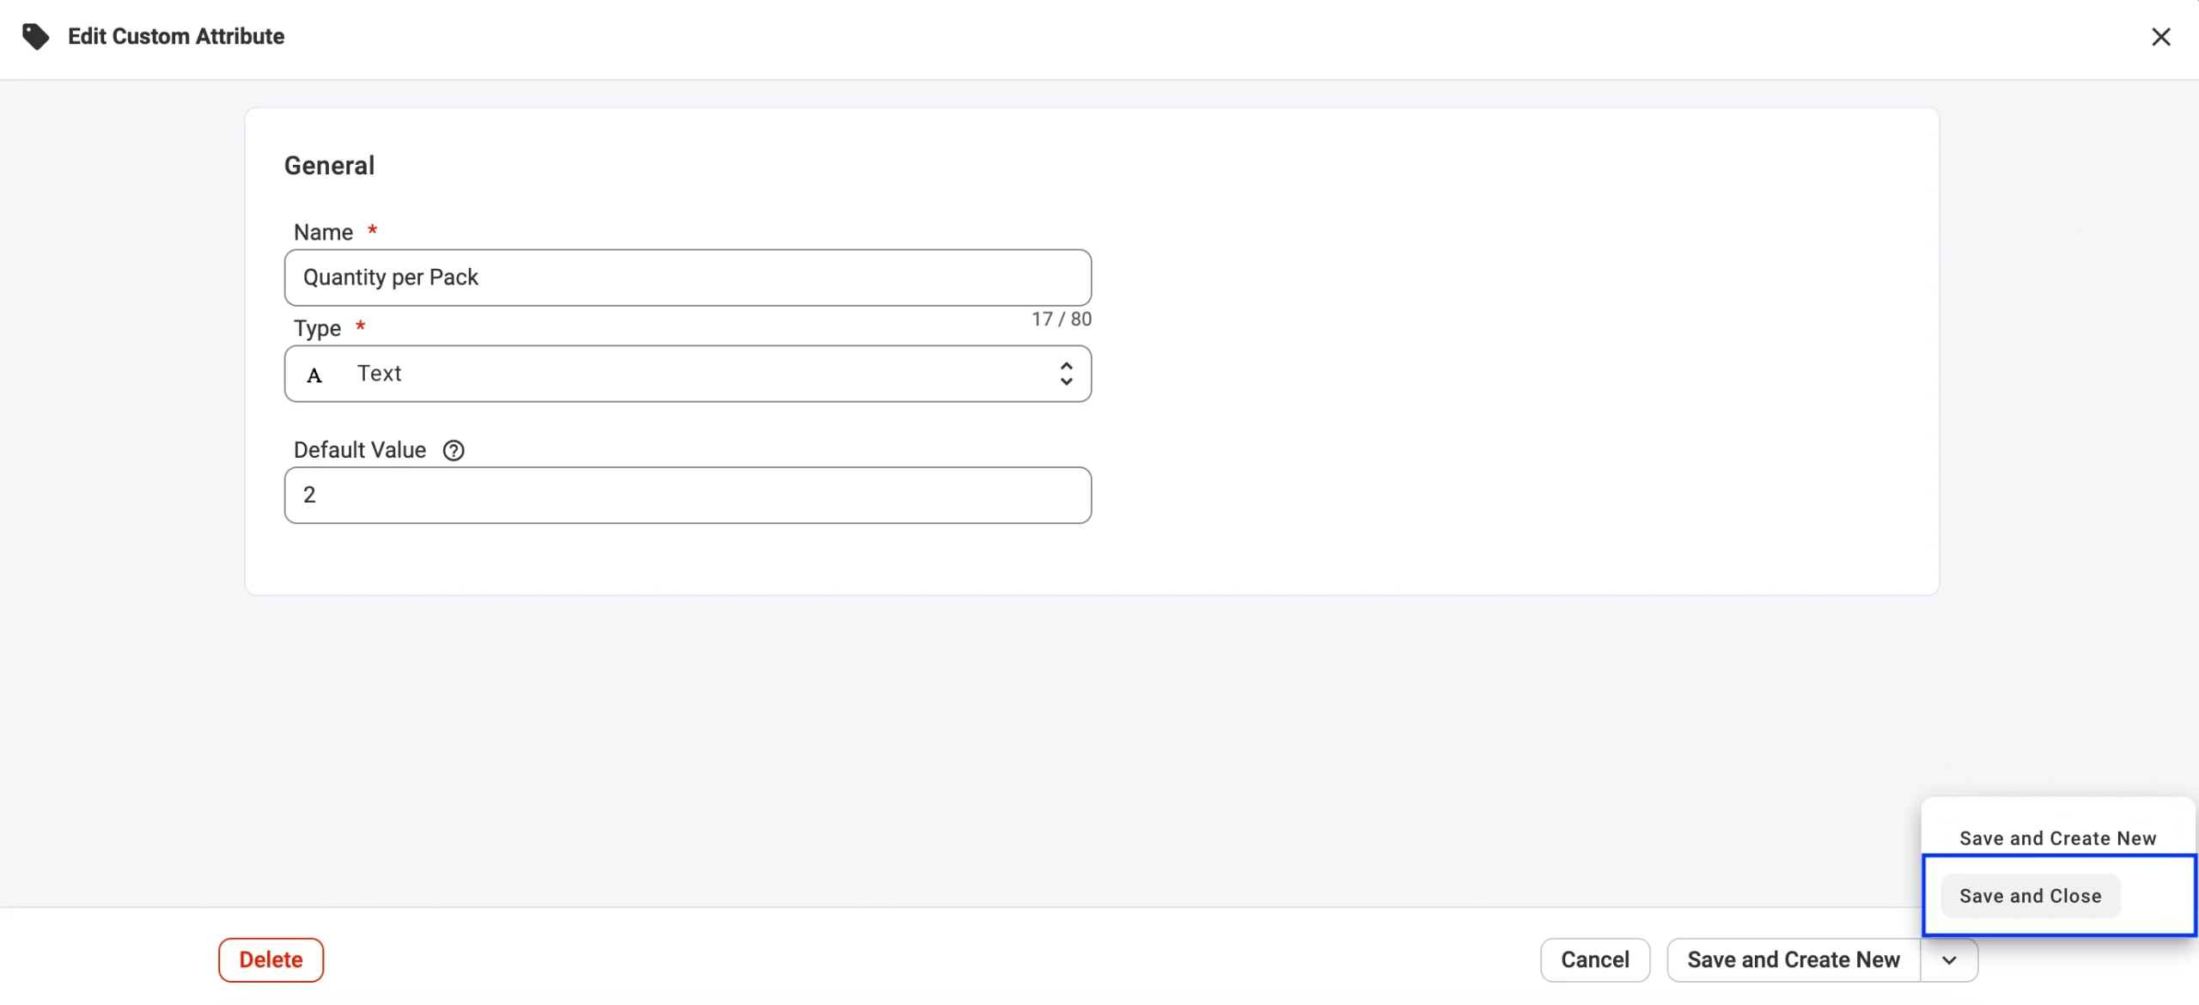Expand the save options chevron button
The image size is (2199, 1005).
(x=1949, y=959)
